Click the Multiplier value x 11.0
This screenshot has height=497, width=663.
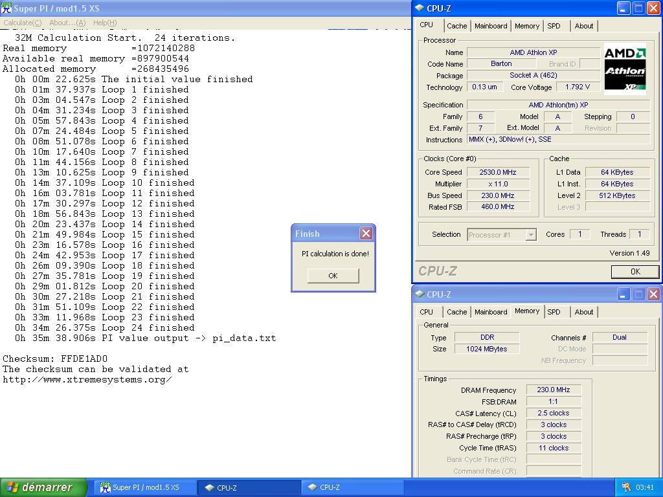(x=498, y=184)
